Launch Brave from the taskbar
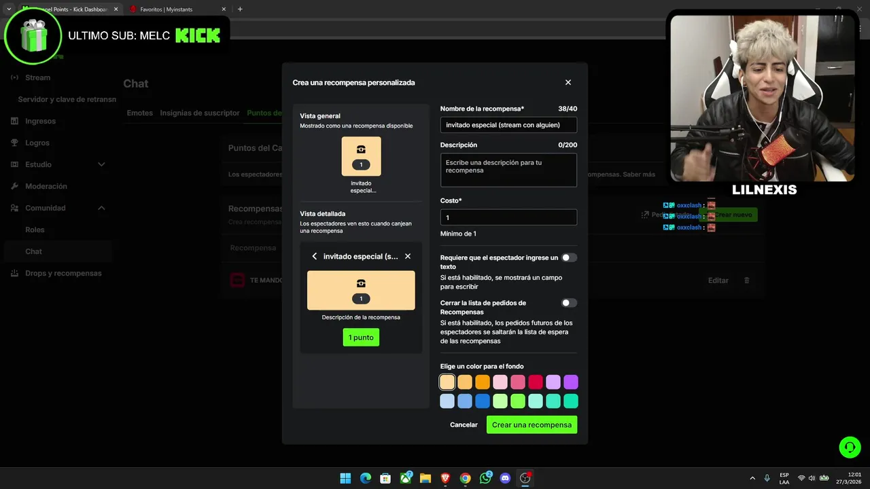Image resolution: width=870 pixels, height=489 pixels. [x=445, y=478]
